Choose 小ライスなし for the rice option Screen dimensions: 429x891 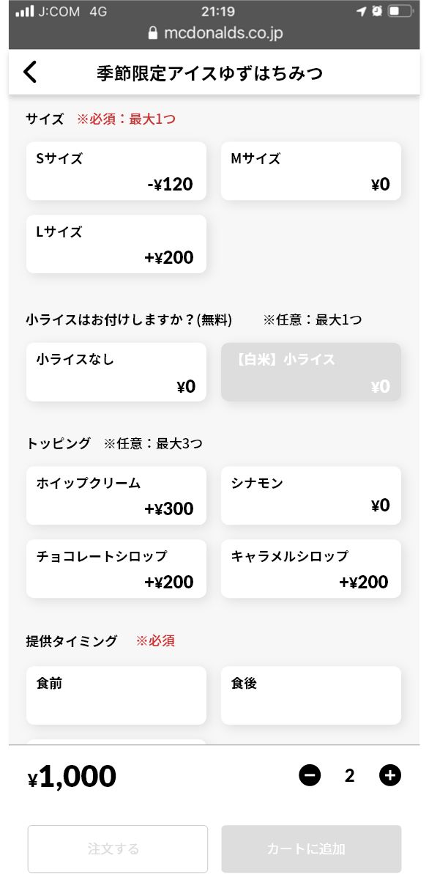116,371
